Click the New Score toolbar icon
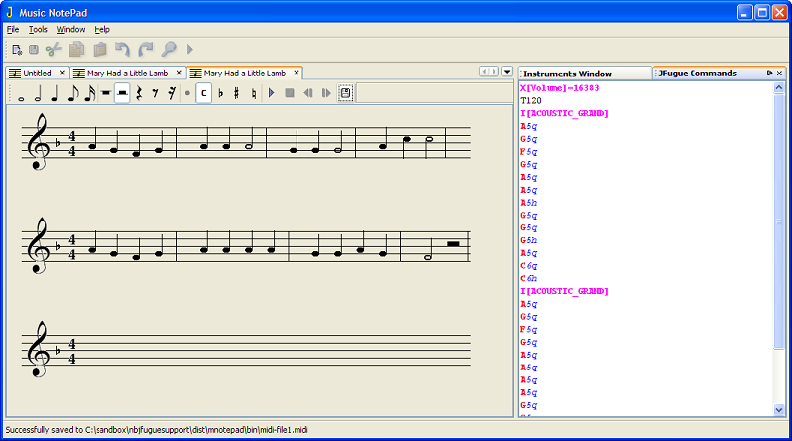Screen dimensions: 792x441 click(17, 50)
